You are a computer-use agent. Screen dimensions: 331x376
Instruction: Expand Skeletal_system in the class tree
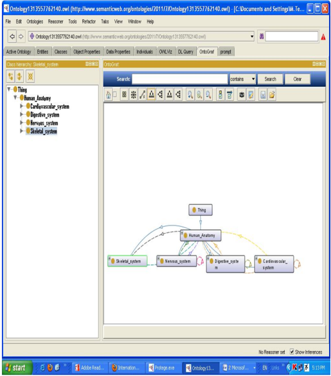pos(22,131)
